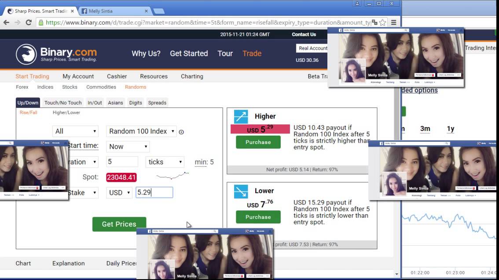Open the Forex market
This screenshot has width=499, height=280.
click(22, 87)
